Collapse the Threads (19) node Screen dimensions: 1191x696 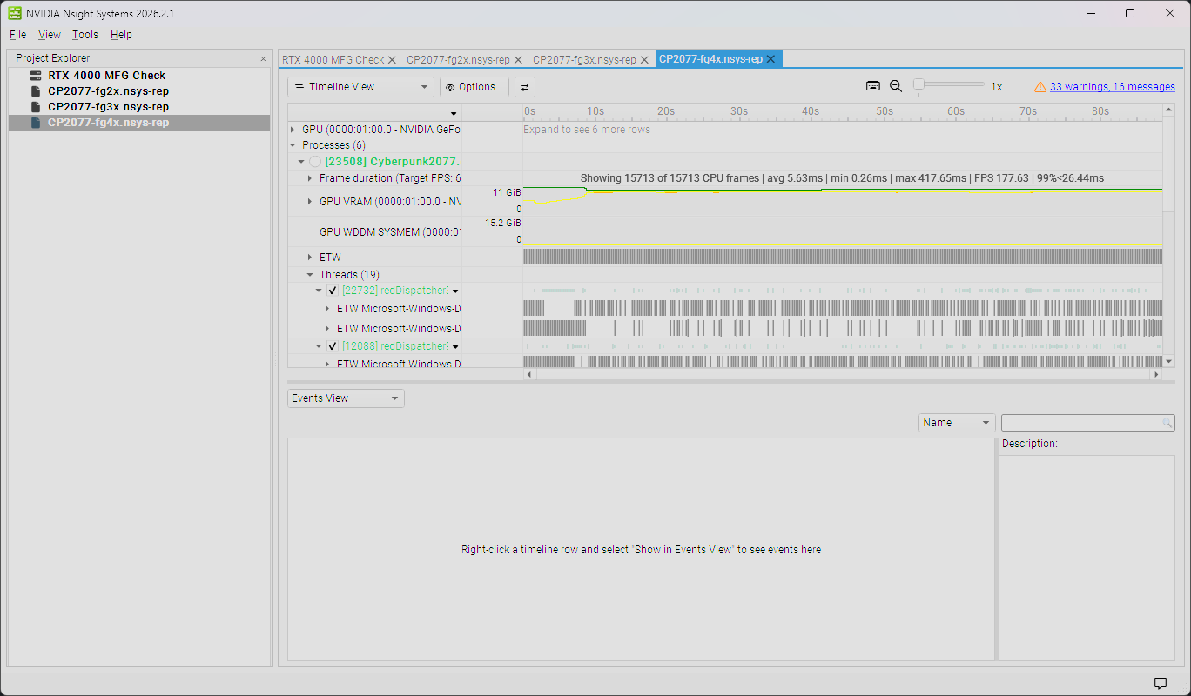tap(310, 275)
